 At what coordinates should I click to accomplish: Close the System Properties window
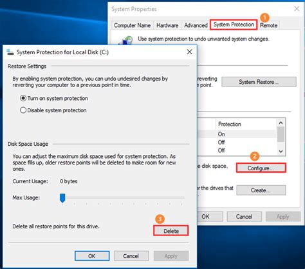[297, 9]
